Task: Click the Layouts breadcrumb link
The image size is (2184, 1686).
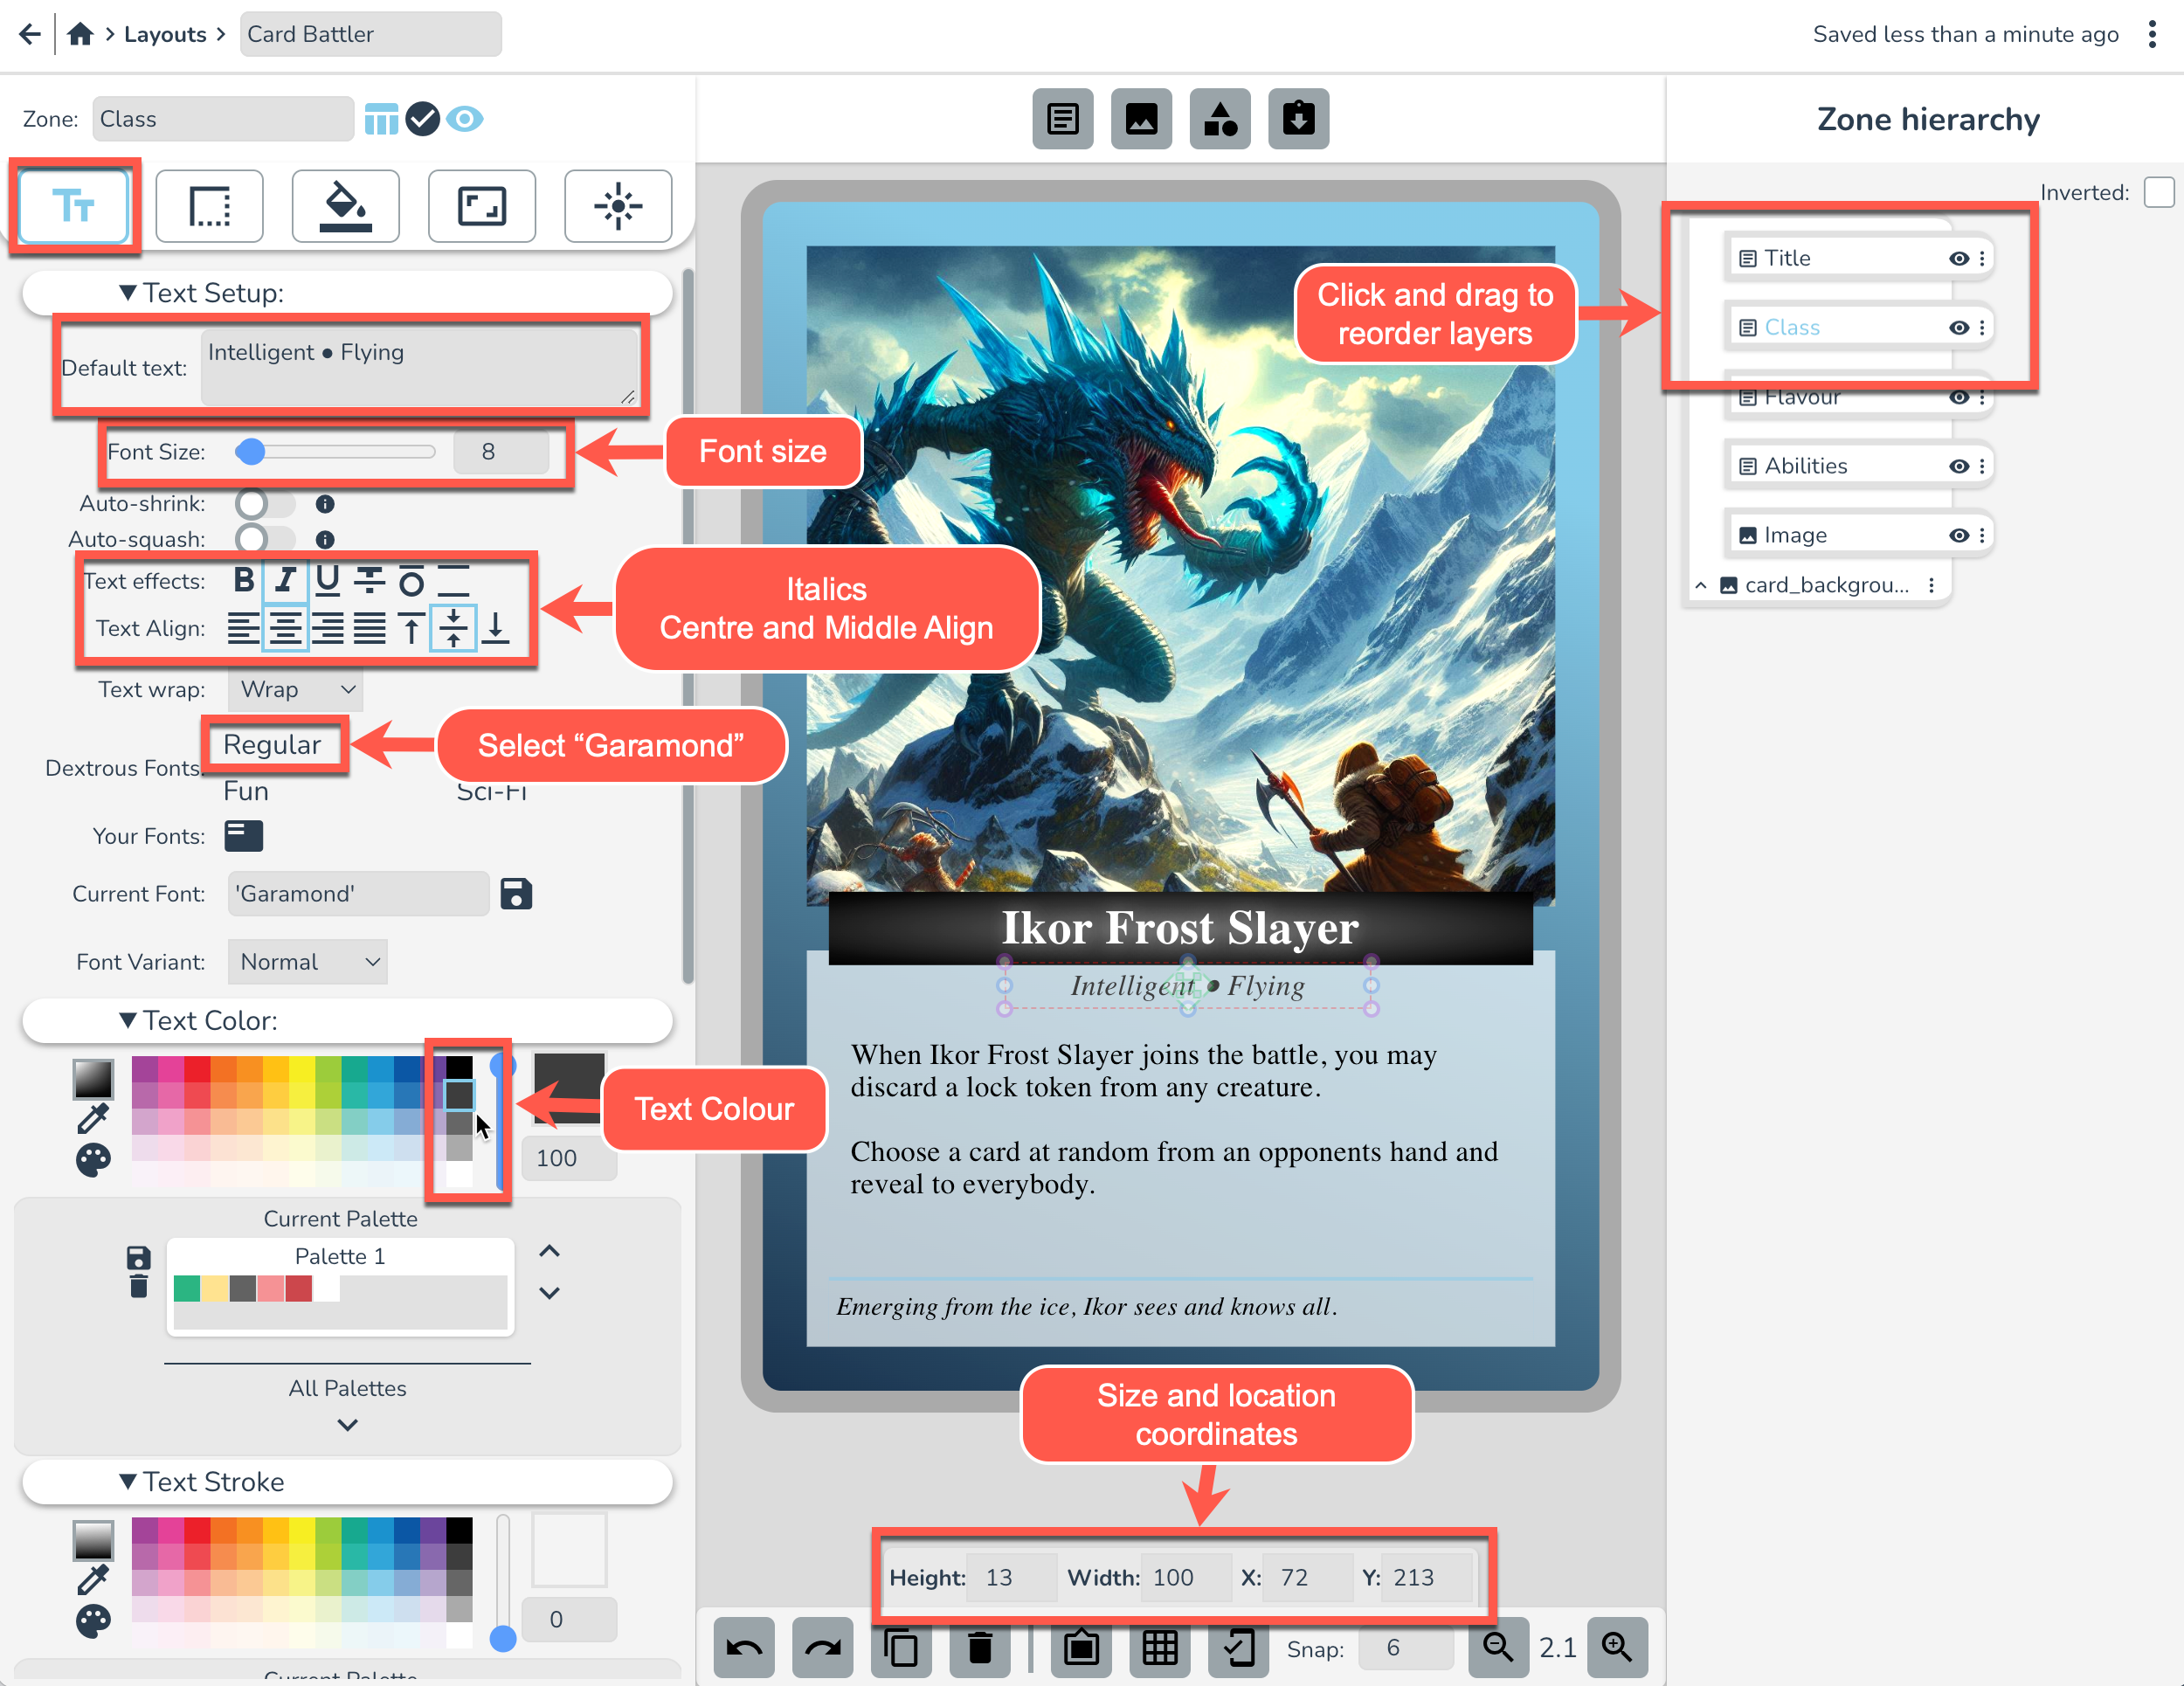Action: click(165, 34)
